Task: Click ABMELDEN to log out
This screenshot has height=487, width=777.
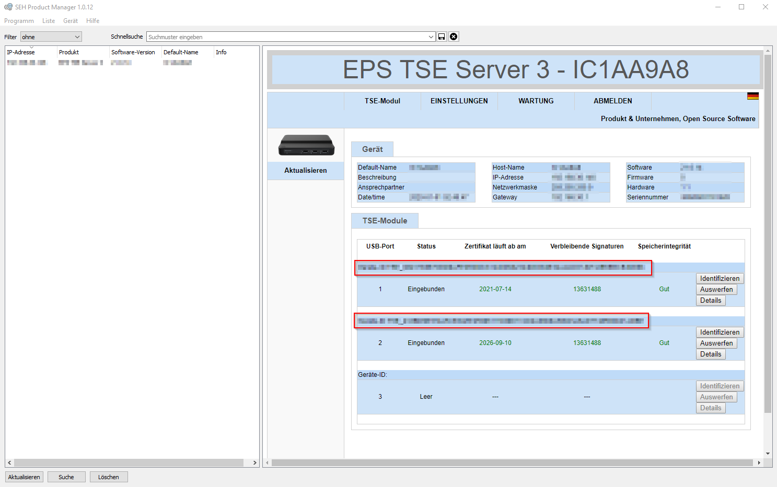Action: pyautogui.click(x=612, y=101)
